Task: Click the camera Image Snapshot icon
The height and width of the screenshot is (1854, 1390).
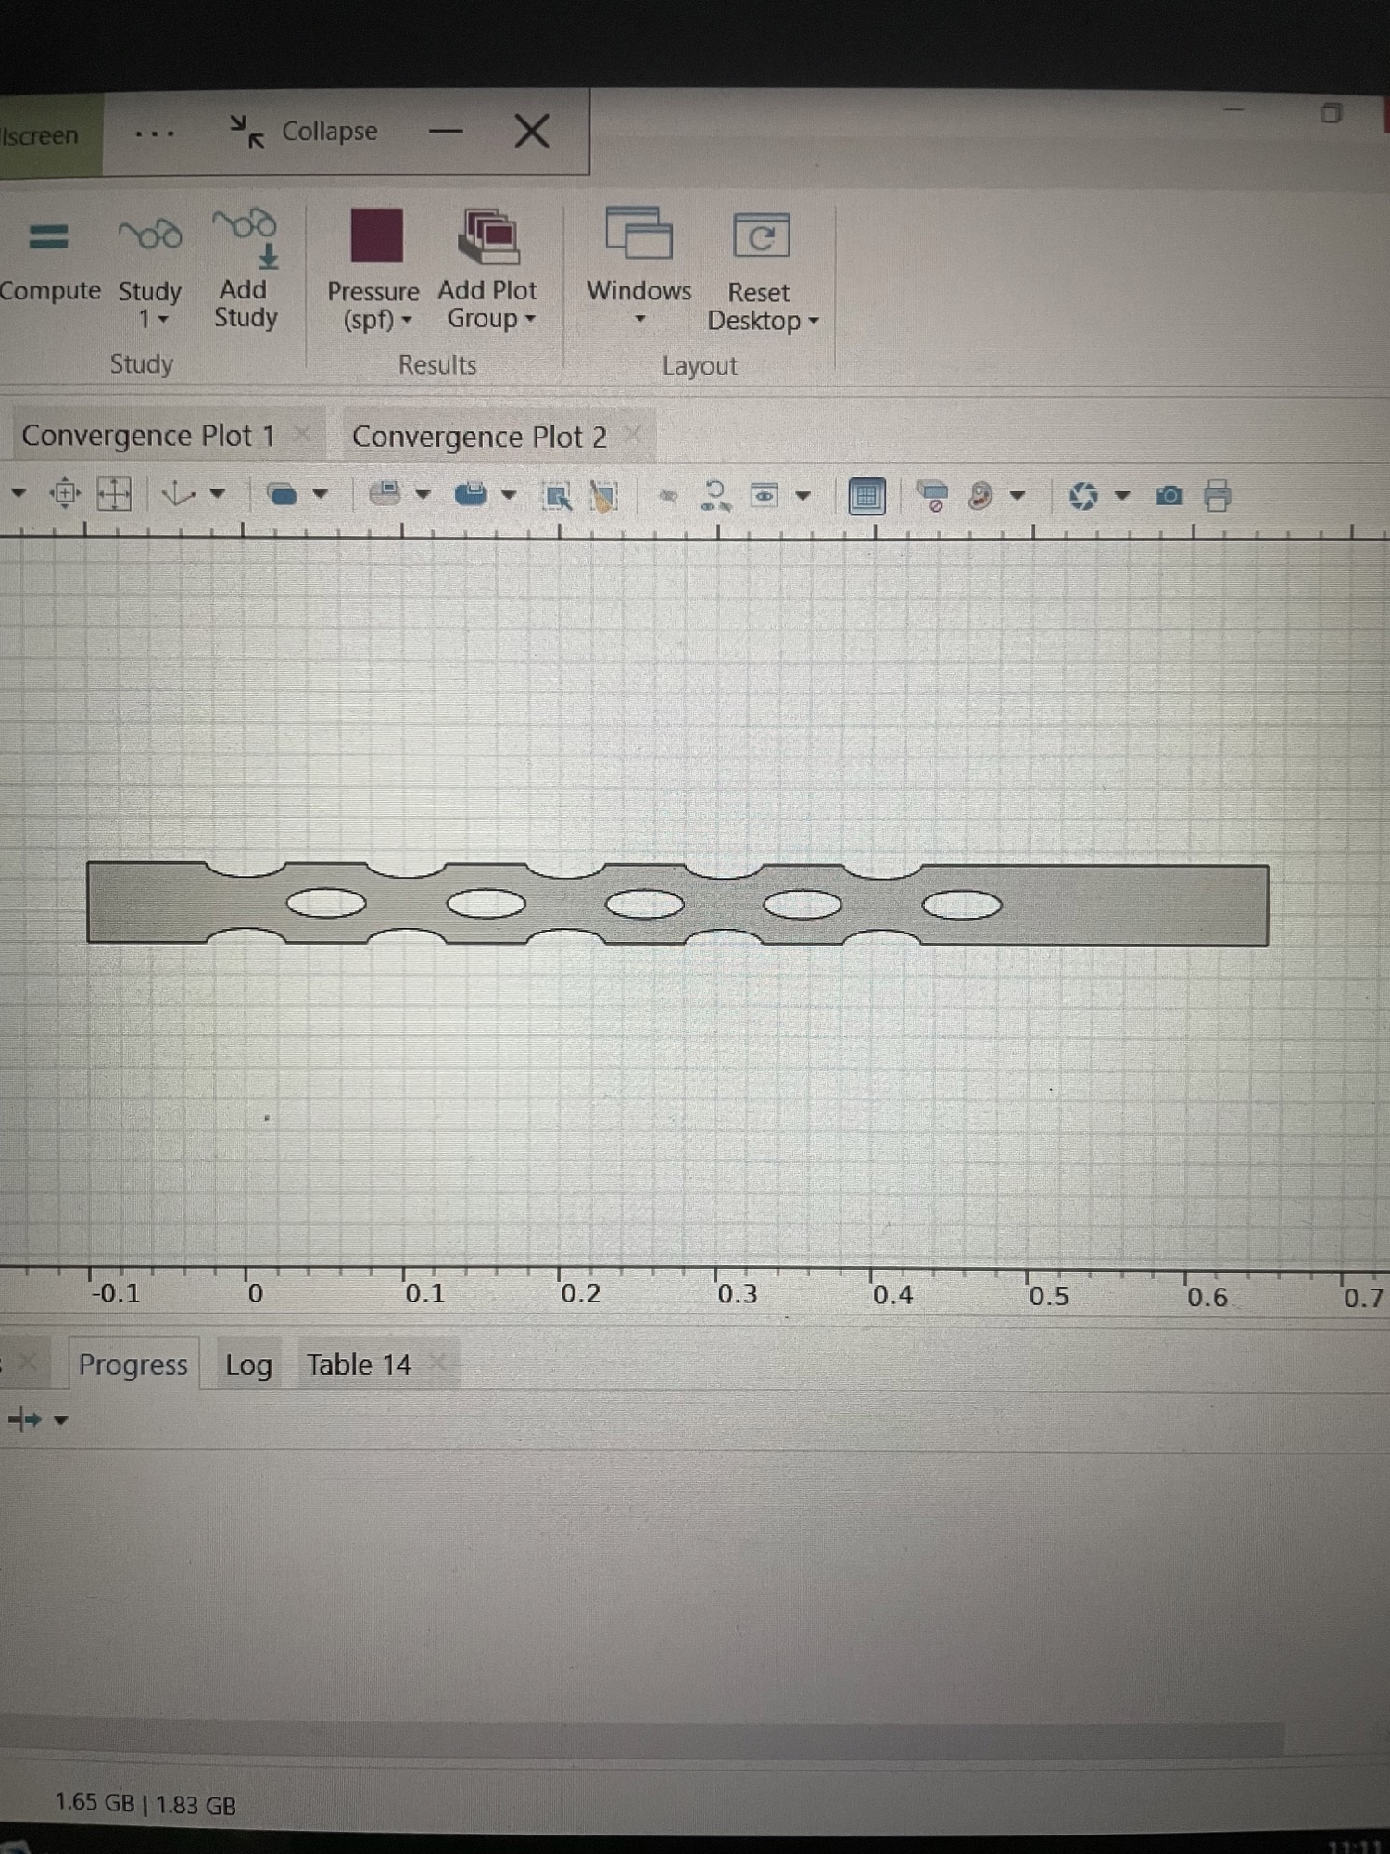Action: click(1169, 497)
